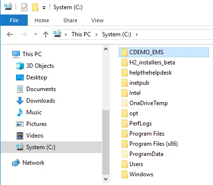Switch to the Share ribbon tab
The height and width of the screenshot is (185, 213).
coord(70,20)
